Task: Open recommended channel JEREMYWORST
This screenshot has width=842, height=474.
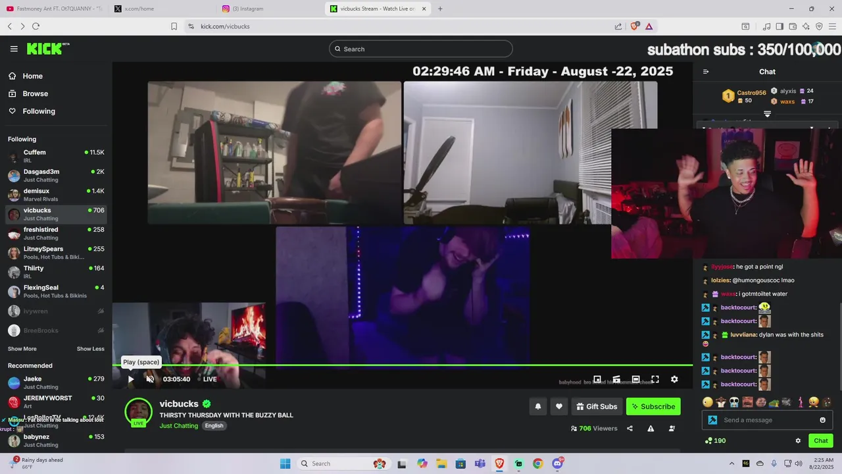Action: point(56,402)
